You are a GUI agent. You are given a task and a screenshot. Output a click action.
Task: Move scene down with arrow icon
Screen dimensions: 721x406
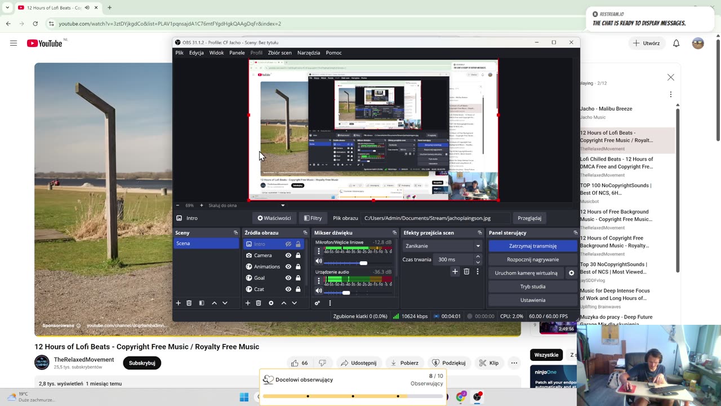(x=225, y=303)
